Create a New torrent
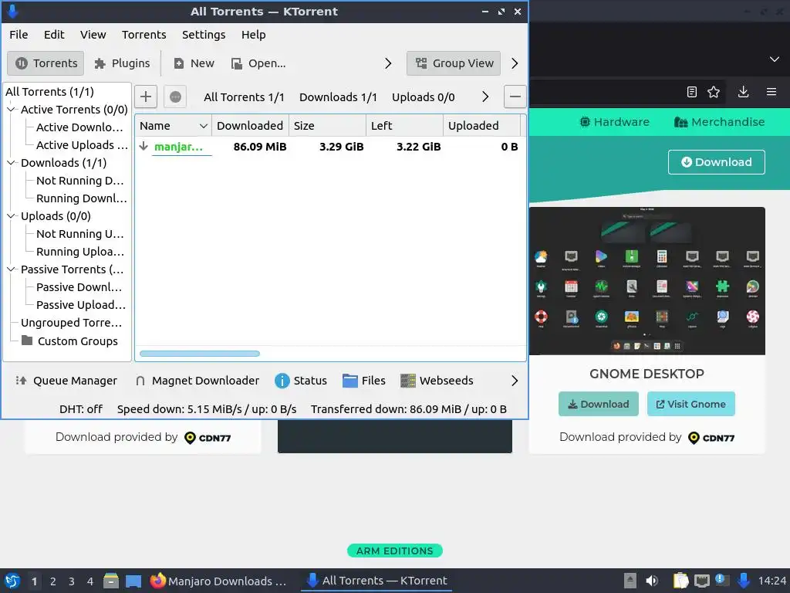The image size is (790, 593). pyautogui.click(x=194, y=63)
